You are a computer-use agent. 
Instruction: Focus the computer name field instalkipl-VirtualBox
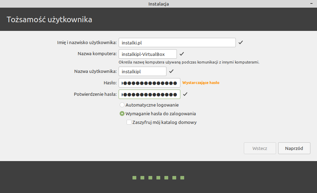[147, 54]
